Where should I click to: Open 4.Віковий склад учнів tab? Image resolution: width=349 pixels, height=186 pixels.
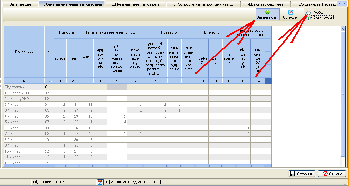click(266, 4)
